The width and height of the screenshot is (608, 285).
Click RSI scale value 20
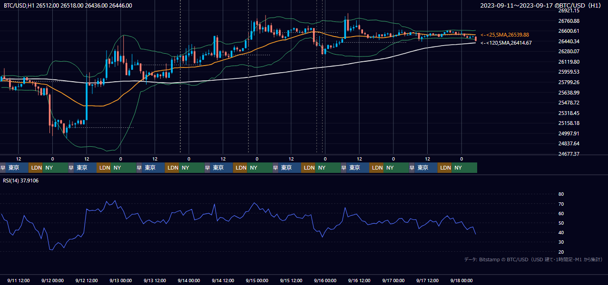tap(561, 252)
